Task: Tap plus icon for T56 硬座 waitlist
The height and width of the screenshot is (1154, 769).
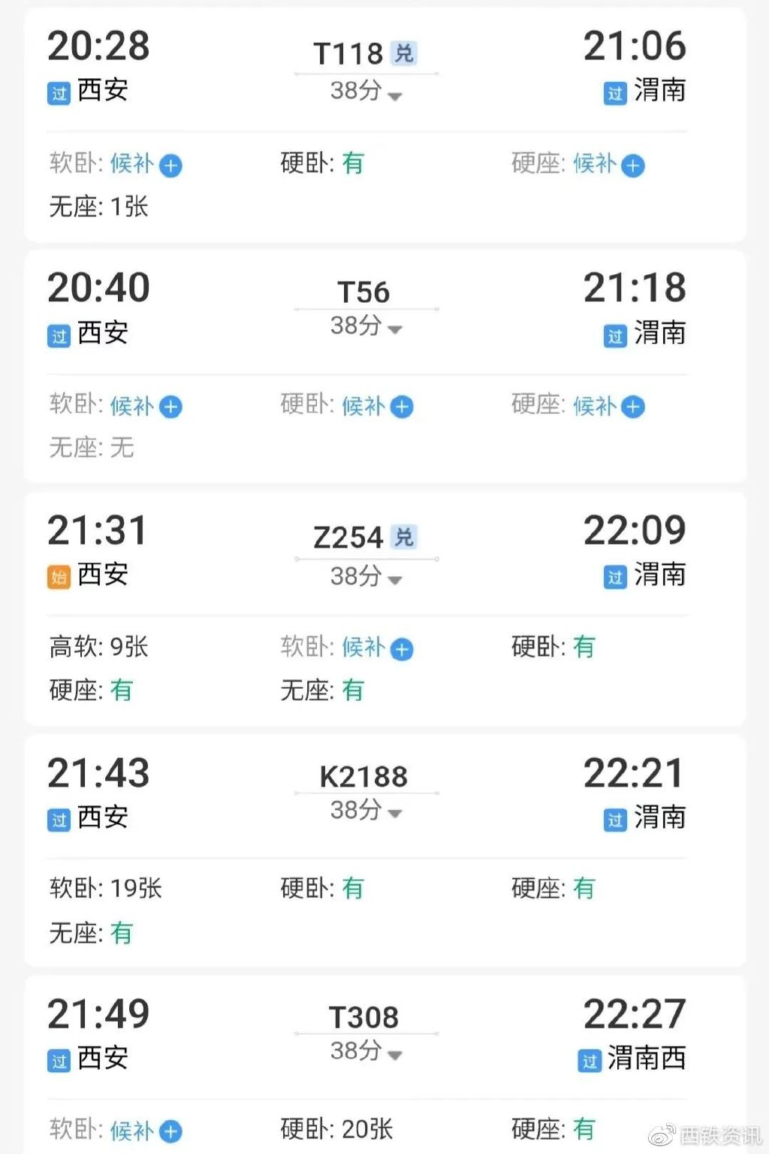Action: tap(634, 407)
